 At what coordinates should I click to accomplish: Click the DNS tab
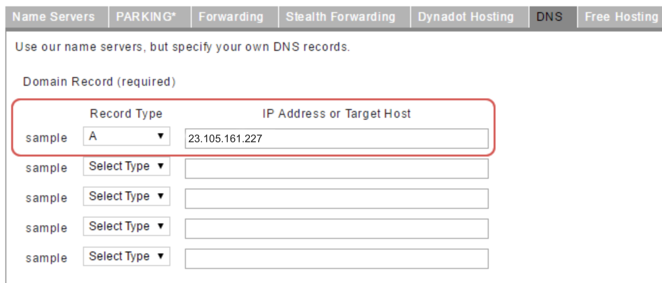549,17
